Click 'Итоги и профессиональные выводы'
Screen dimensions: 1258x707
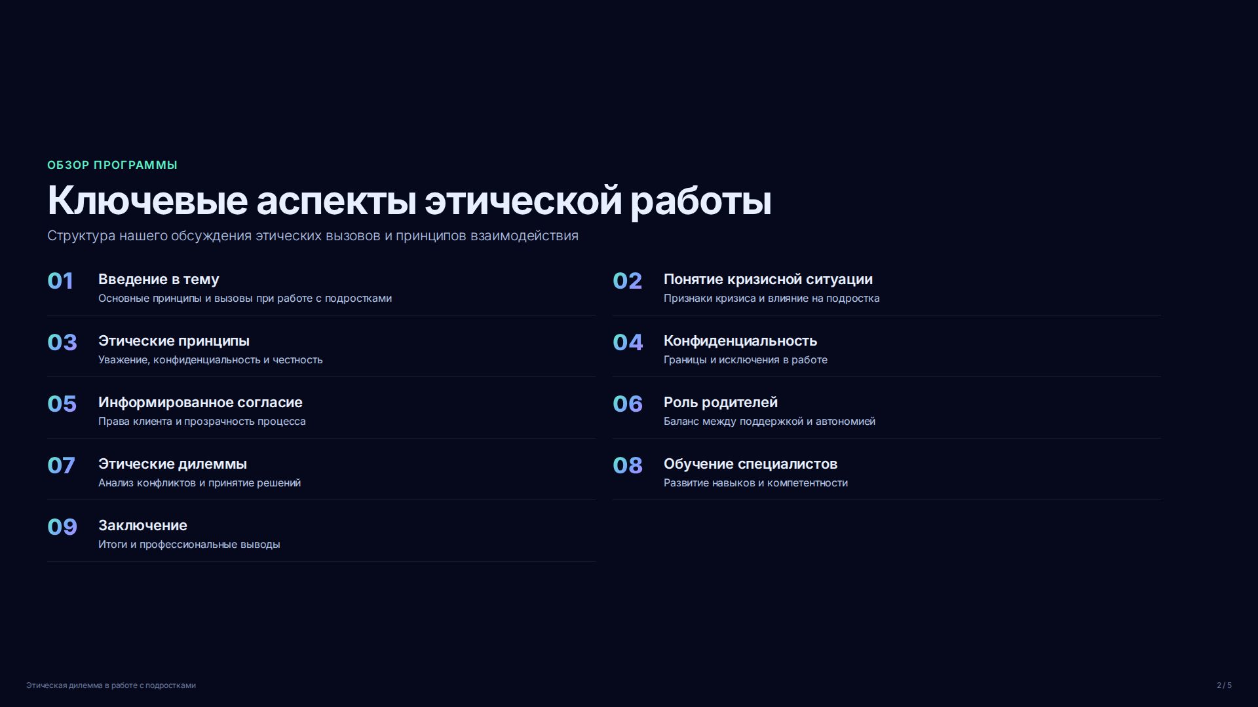coord(189,545)
